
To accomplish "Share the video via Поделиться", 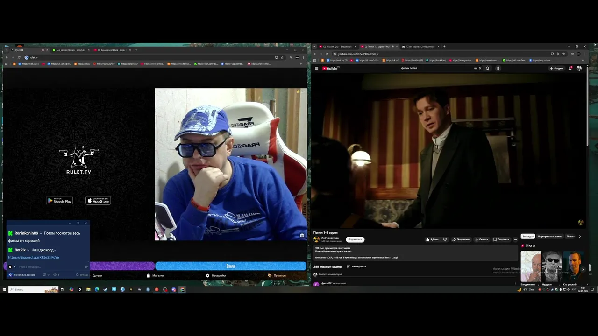I will [461, 239].
